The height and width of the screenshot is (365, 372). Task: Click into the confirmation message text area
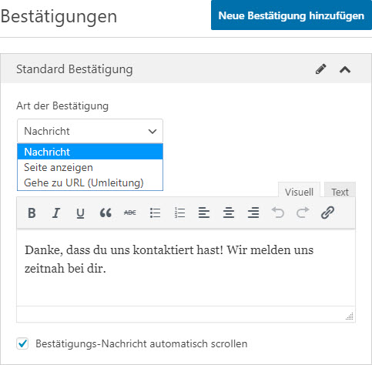point(186,267)
